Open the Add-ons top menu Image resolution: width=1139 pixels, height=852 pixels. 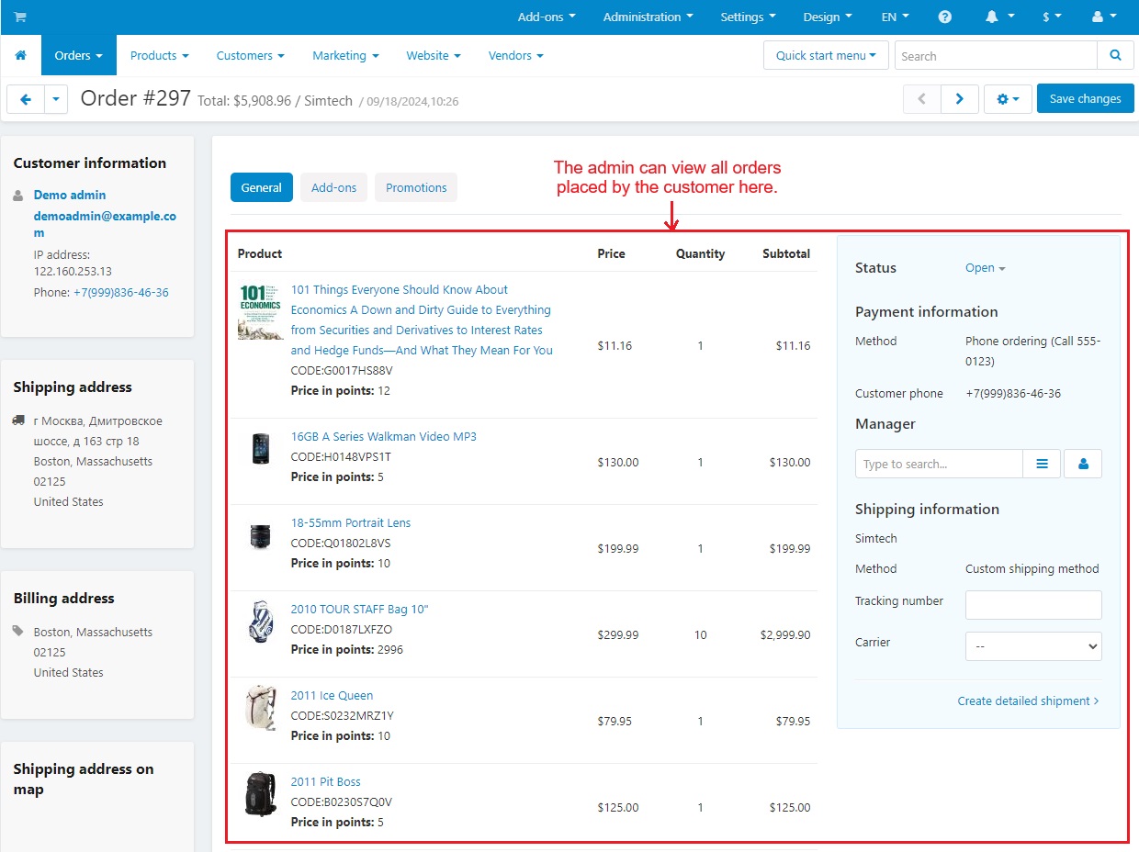(x=547, y=17)
